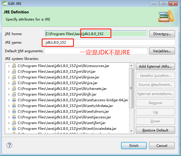
Task: Click the jar icon for cldrdata.jar
Action: 14,106
